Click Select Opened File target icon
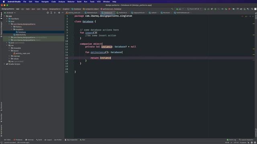Viewport: 257px width, 144px height. tap(48, 12)
